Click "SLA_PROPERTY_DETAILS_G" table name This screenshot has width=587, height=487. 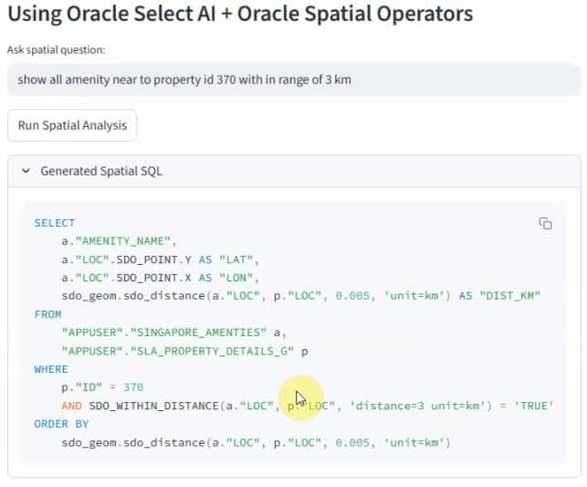[x=212, y=351]
